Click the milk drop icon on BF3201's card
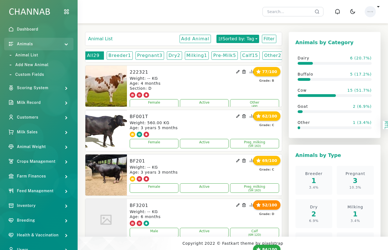 pyautogui.click(x=146, y=223)
